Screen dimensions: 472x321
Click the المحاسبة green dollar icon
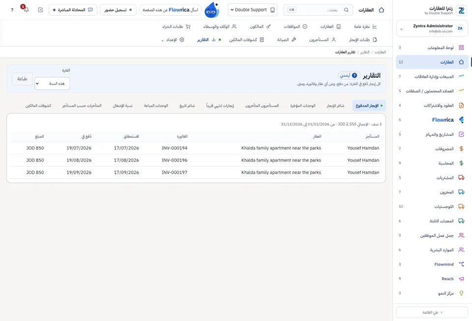461,163
